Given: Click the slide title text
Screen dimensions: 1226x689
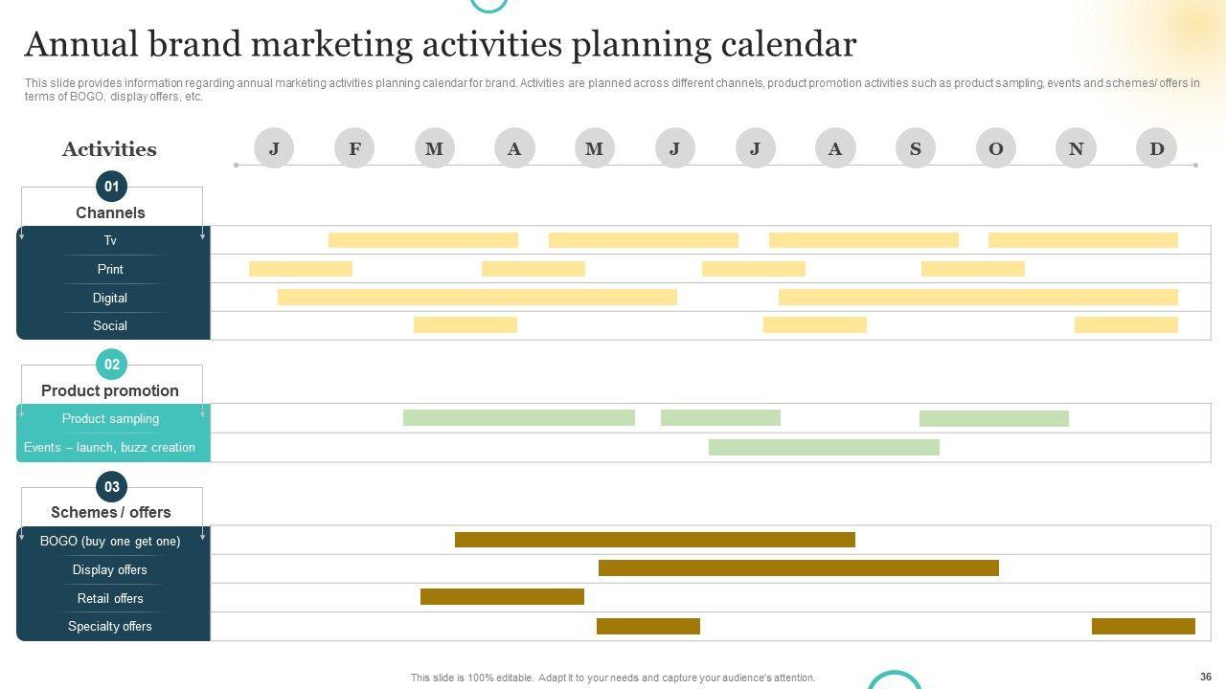Looking at the screenshot, I should pyautogui.click(x=441, y=45).
